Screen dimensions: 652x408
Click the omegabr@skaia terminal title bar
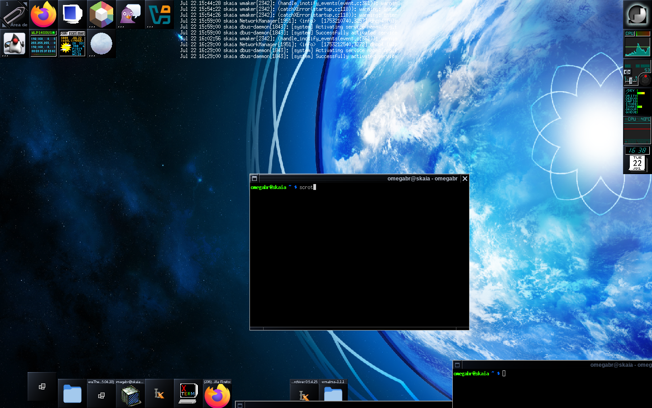point(360,179)
